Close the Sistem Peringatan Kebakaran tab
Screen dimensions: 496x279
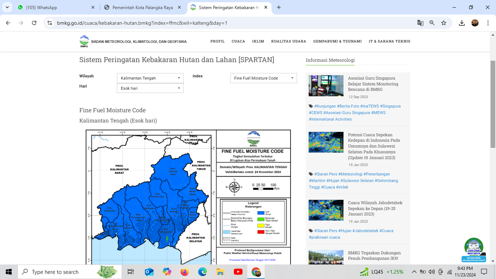(266, 7)
